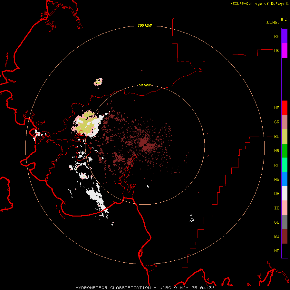
Task: Click the HHC product code label
Action: [x=283, y=19]
